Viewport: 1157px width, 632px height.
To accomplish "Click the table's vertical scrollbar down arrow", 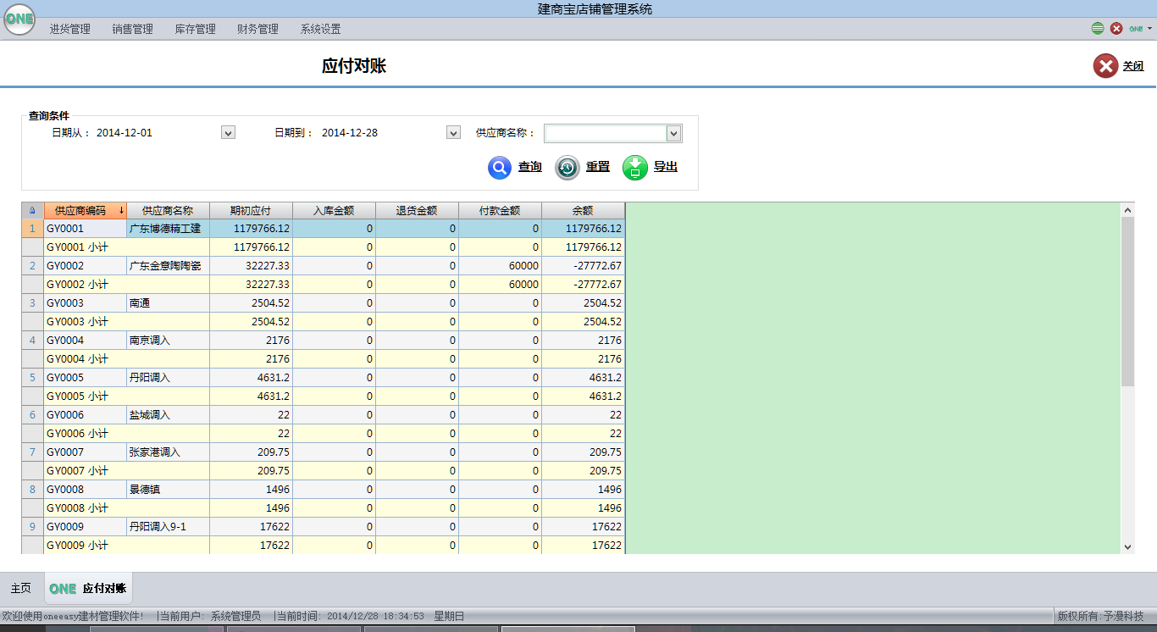I will coord(1127,547).
